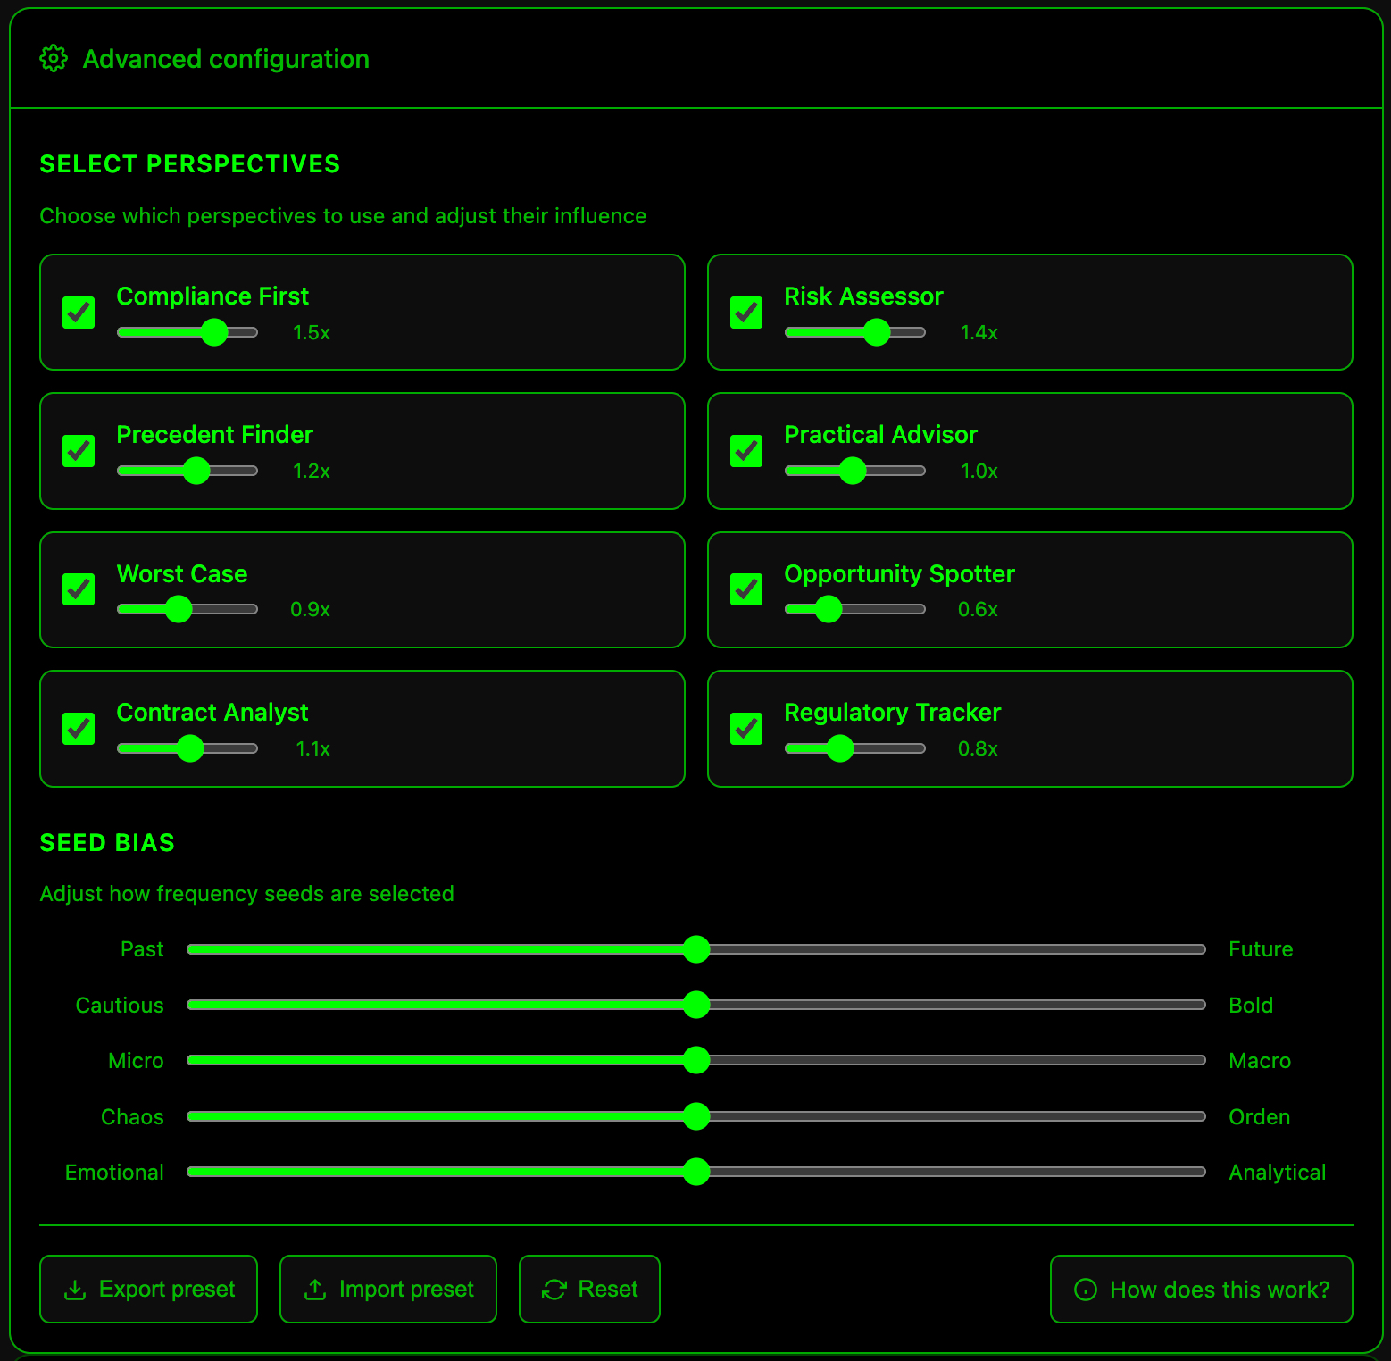Click the gear icon beside Advanced configuration
Viewport: 1391px width, 1361px height.
click(x=54, y=58)
